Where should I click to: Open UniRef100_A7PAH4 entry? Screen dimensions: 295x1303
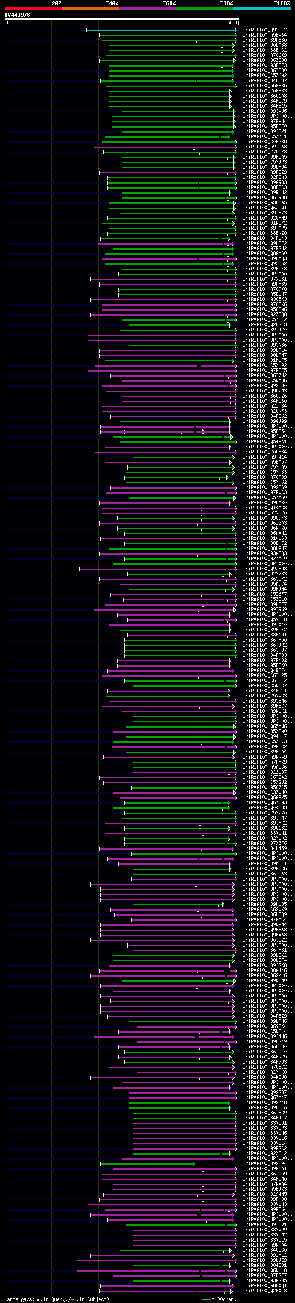point(264,122)
